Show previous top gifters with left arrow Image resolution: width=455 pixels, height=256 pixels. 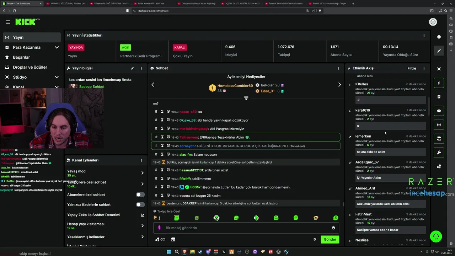click(153, 85)
